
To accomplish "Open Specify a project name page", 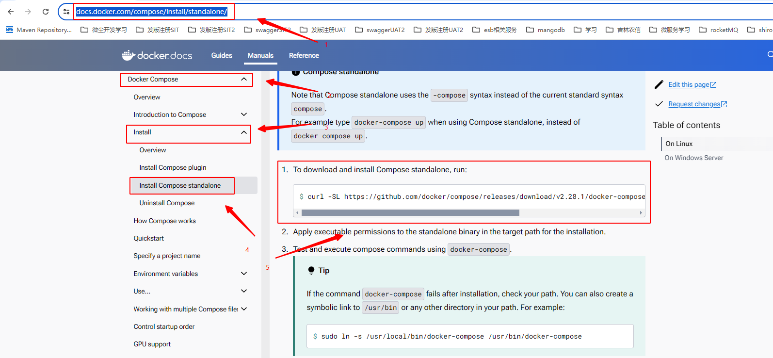I will [x=167, y=256].
